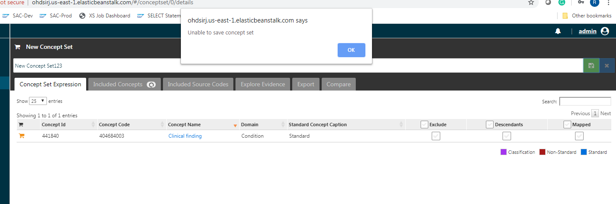Check Mapped for Clinical finding row

click(579, 136)
